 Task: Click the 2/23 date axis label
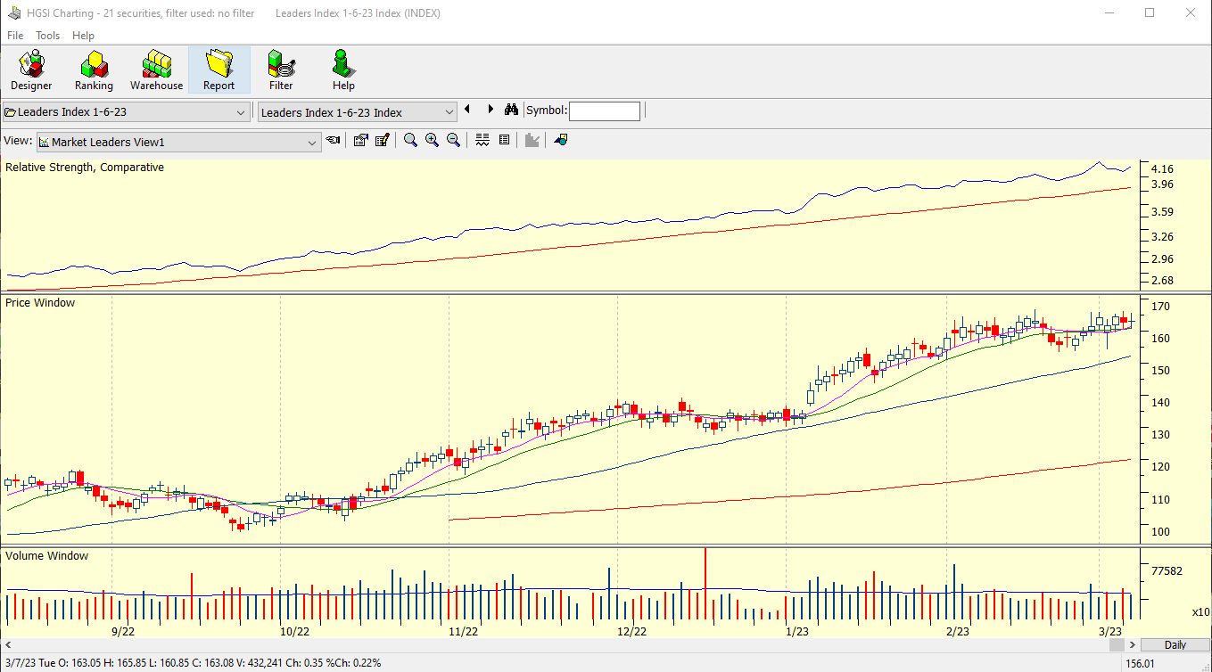coord(958,631)
